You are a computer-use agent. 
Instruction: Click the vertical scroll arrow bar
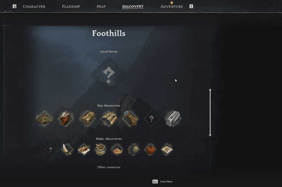tap(210, 113)
